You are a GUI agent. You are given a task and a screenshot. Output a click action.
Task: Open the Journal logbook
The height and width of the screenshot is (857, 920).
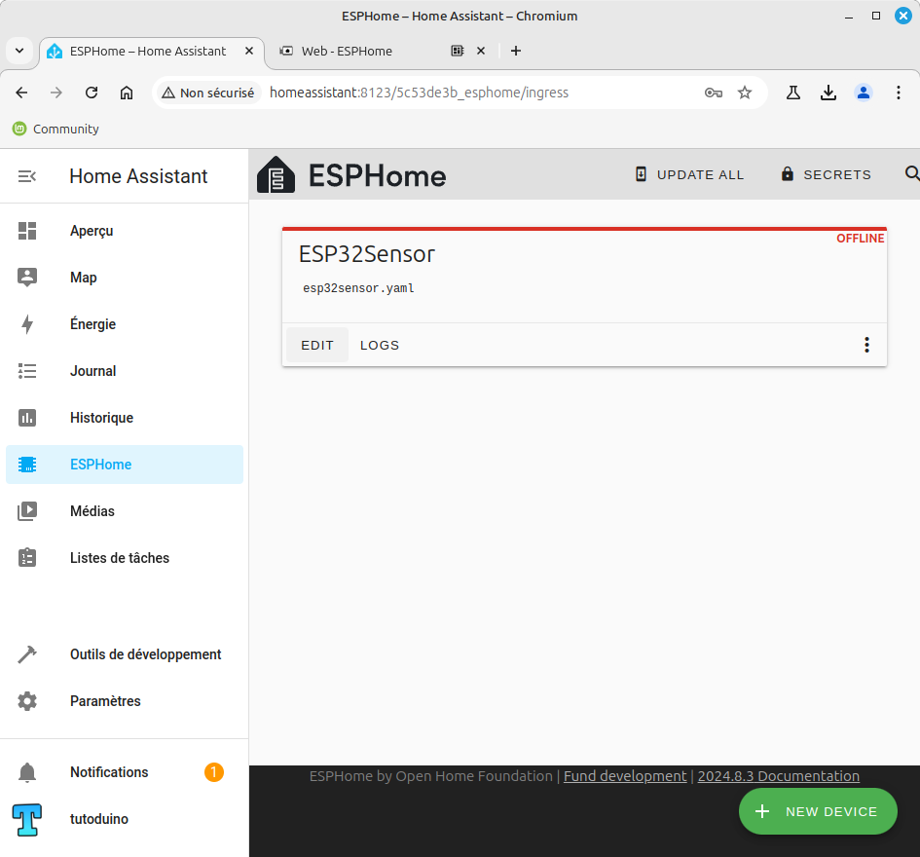125,371
